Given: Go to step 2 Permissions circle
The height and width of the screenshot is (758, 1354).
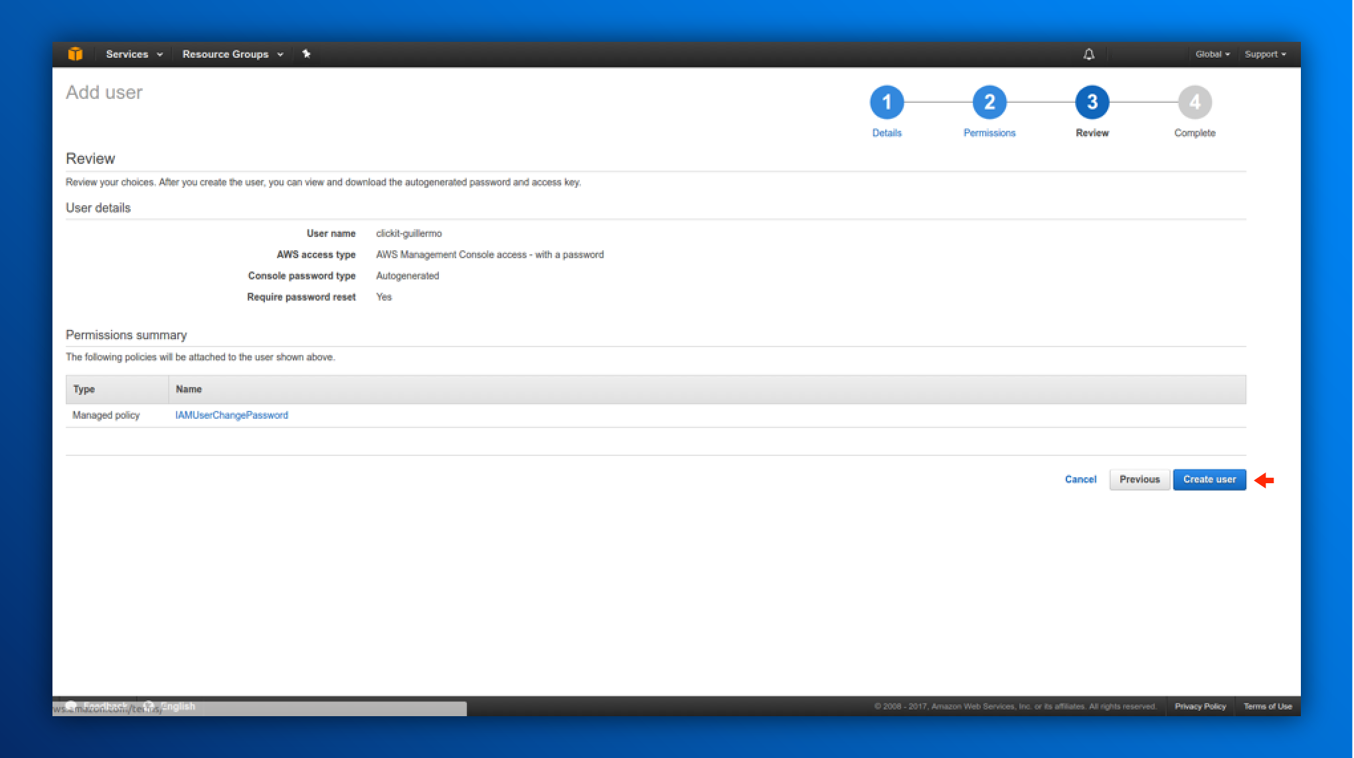Looking at the screenshot, I should [x=989, y=102].
